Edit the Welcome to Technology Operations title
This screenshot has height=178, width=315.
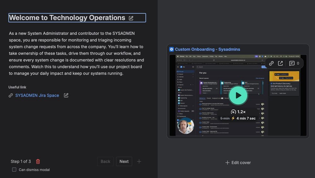pyautogui.click(x=131, y=18)
